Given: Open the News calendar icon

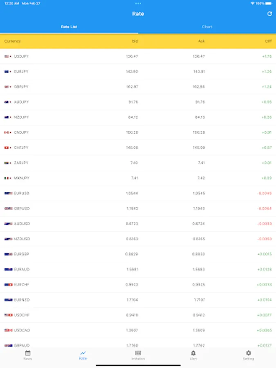Looking at the screenshot, I should (28, 353).
